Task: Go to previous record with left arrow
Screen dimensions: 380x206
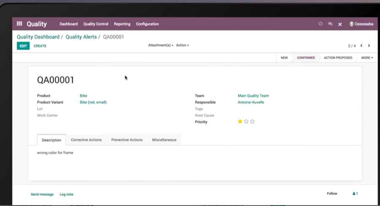Action: pyautogui.click(x=361, y=45)
